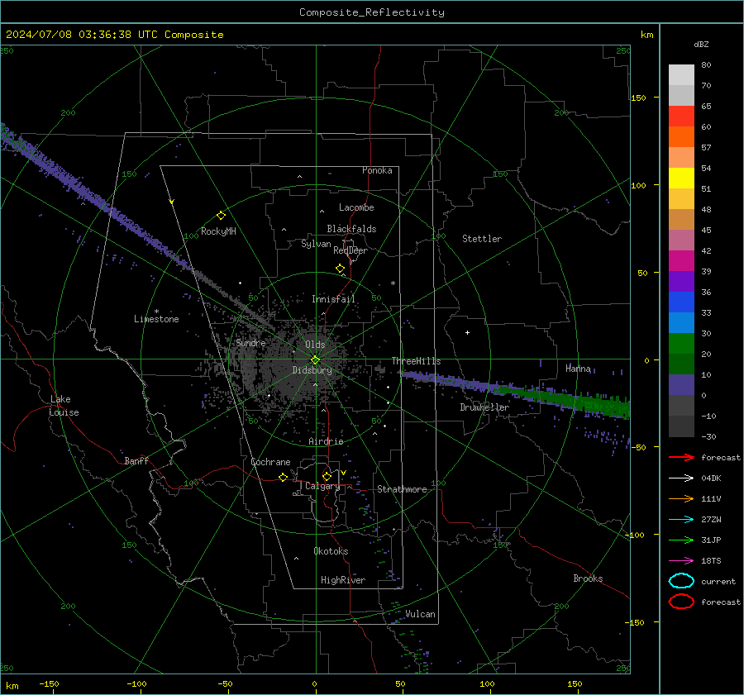Click the green 31JP arrow icon
This screenshot has width=744, height=695.
tap(681, 540)
